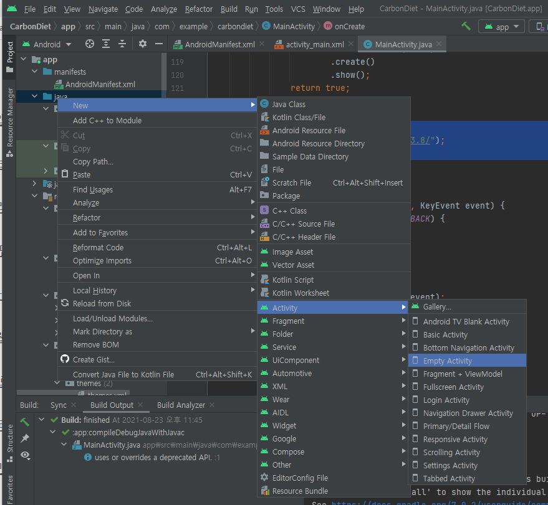Open the Android project view dropdown
The height and width of the screenshot is (505, 548).
click(47, 44)
